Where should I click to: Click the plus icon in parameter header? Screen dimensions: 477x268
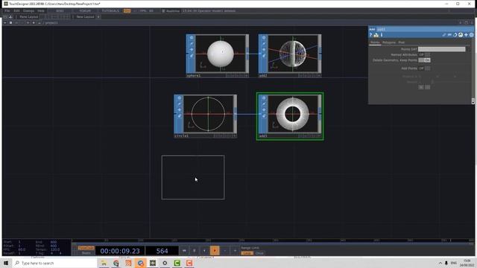tap(466, 35)
